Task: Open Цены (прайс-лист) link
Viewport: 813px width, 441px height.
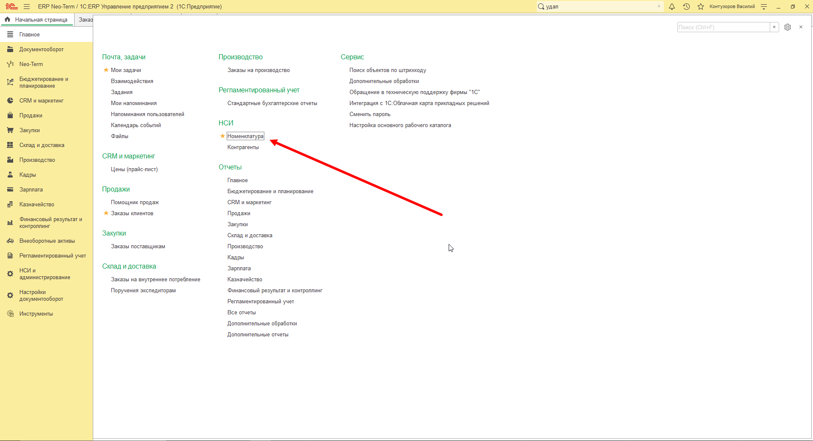Action: tap(134, 169)
